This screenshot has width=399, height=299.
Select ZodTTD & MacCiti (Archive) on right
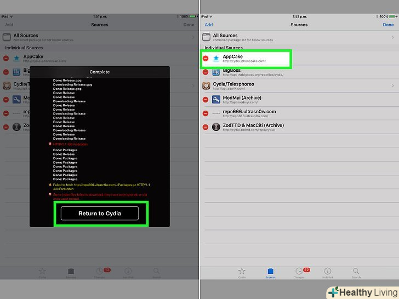(x=253, y=125)
